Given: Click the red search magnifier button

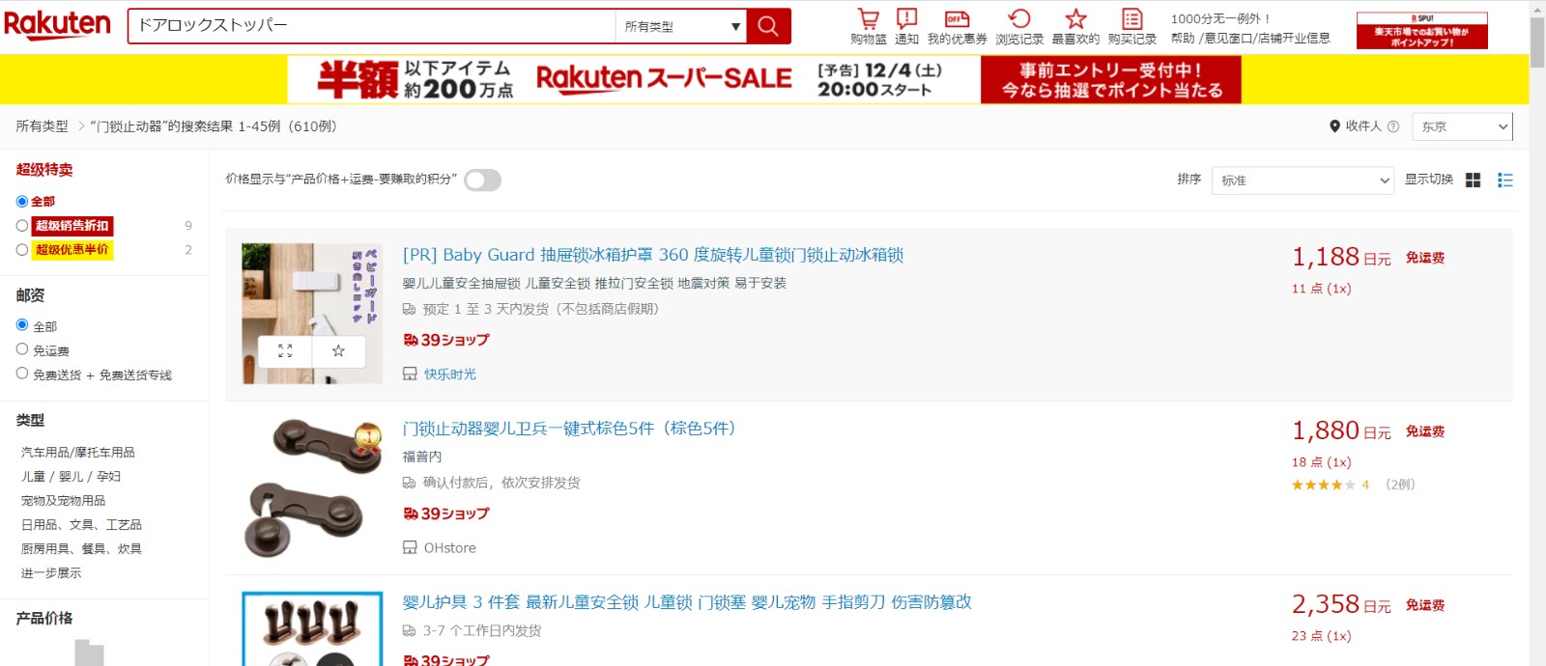Looking at the screenshot, I should coord(768,26).
